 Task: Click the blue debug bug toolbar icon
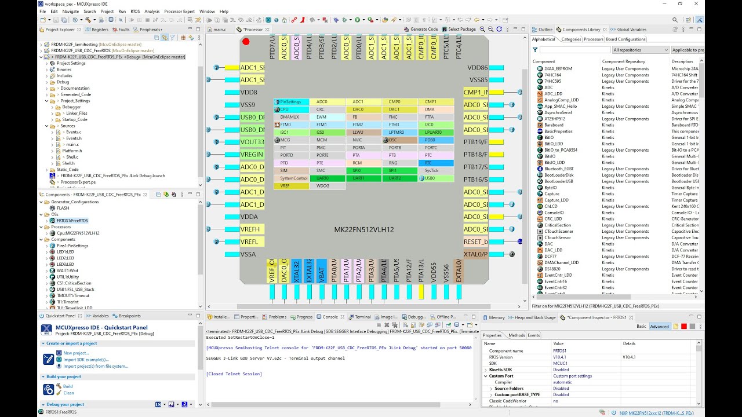336,20
